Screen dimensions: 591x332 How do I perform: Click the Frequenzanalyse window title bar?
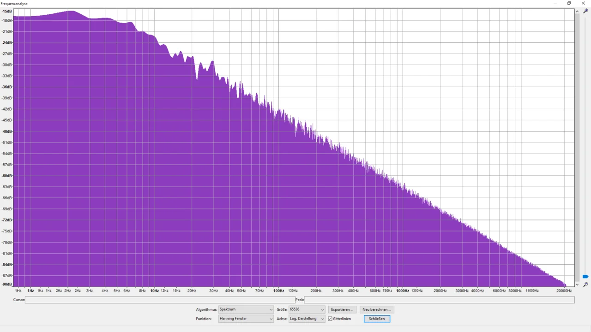point(277,3)
